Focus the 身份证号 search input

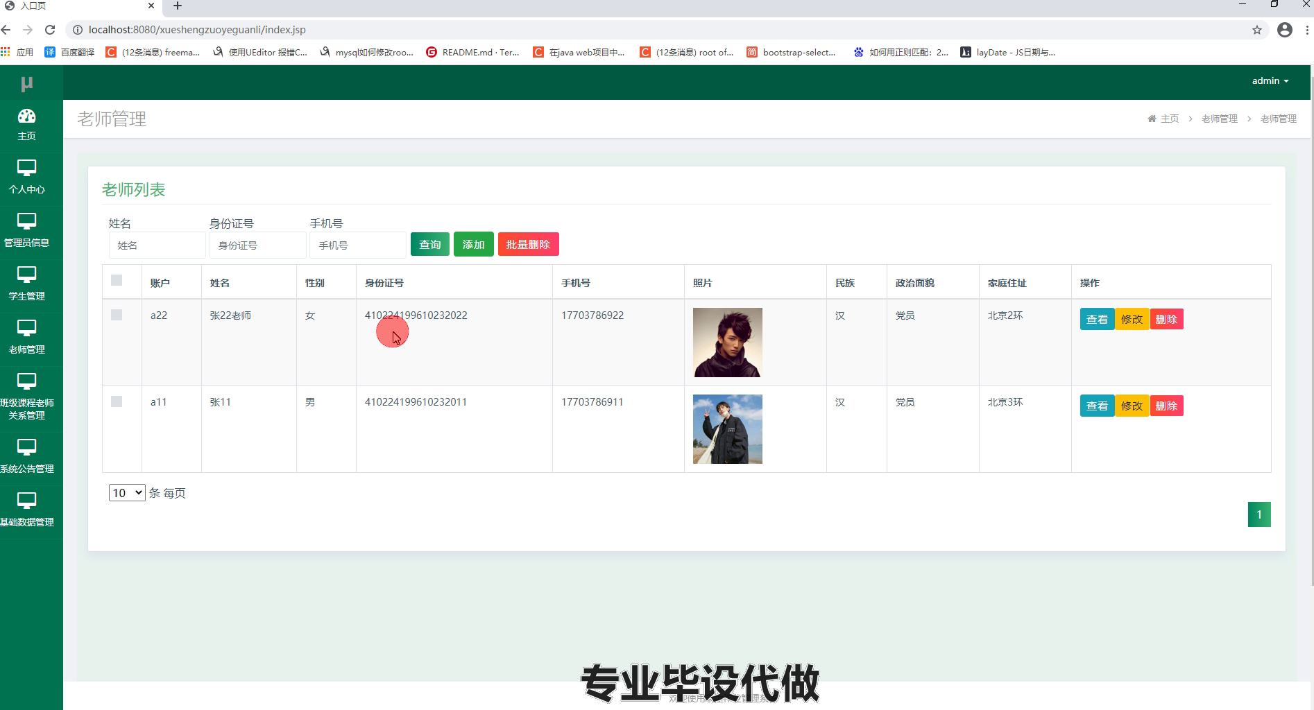[258, 245]
